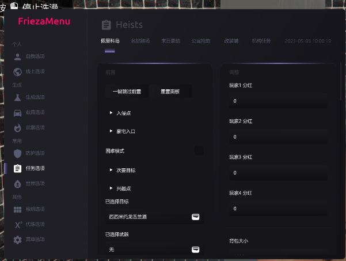Click the Heists clipboard header icon
346x261 pixels.
[106, 25]
